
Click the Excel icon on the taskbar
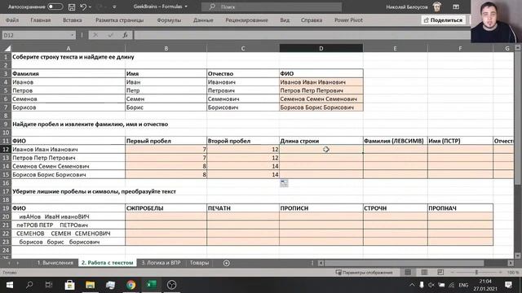coord(151,285)
